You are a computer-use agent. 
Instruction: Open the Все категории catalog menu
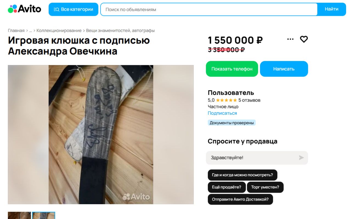click(x=73, y=9)
